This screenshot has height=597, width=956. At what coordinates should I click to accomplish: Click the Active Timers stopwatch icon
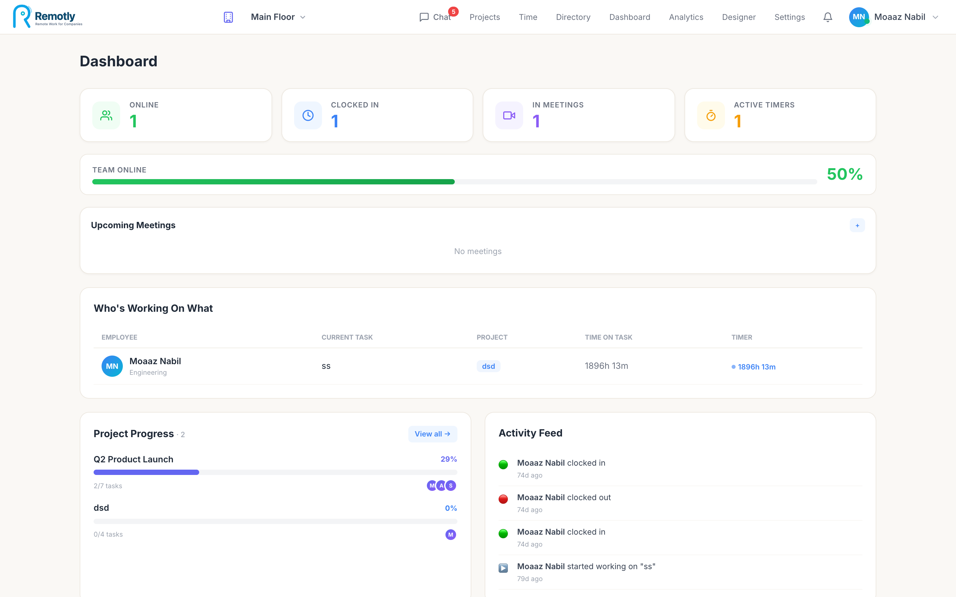(711, 115)
